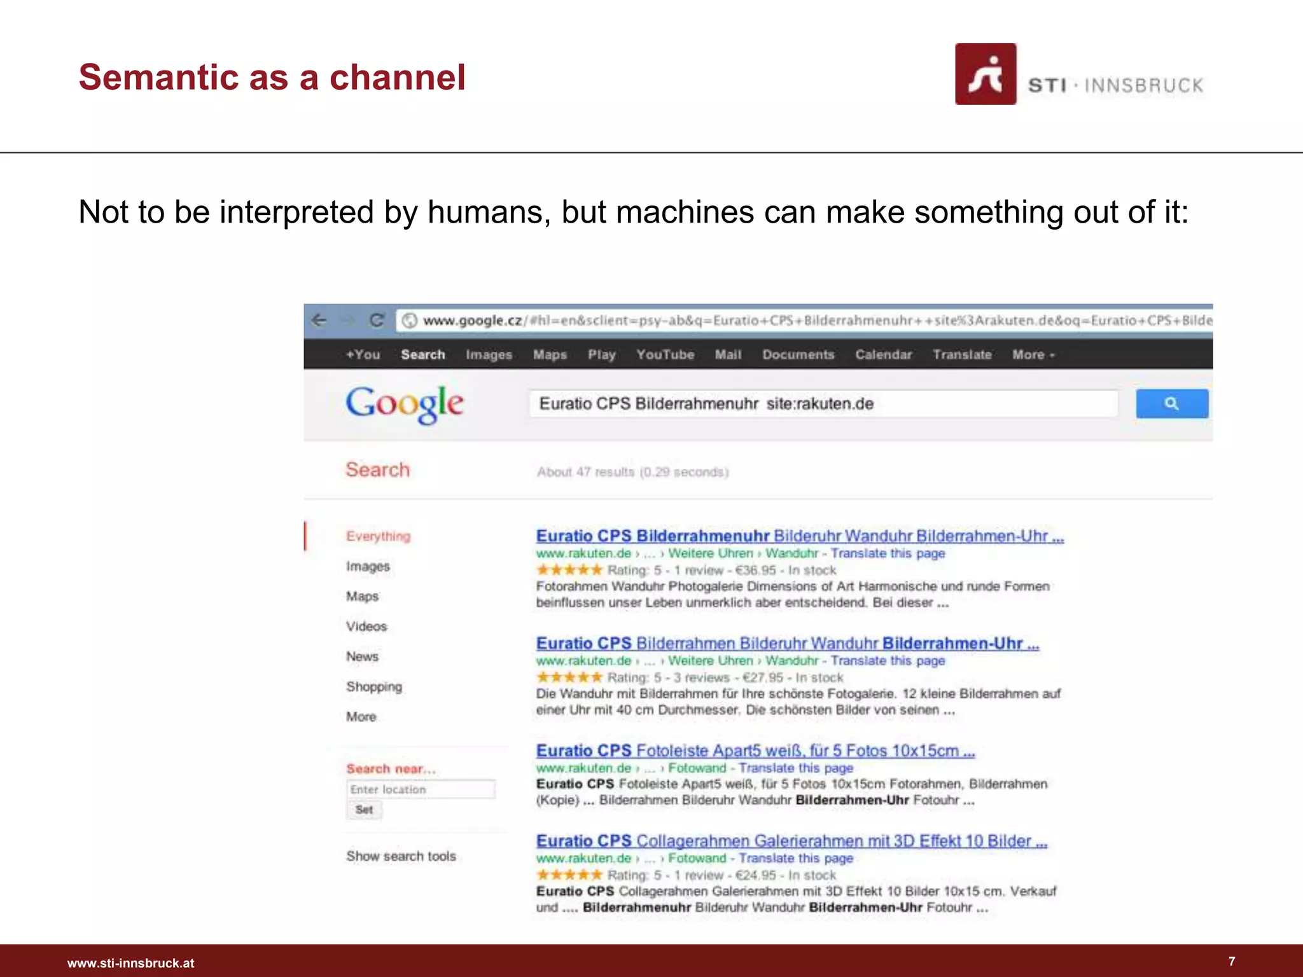
Task: Select Everything in the left sidebar
Action: pos(378,536)
